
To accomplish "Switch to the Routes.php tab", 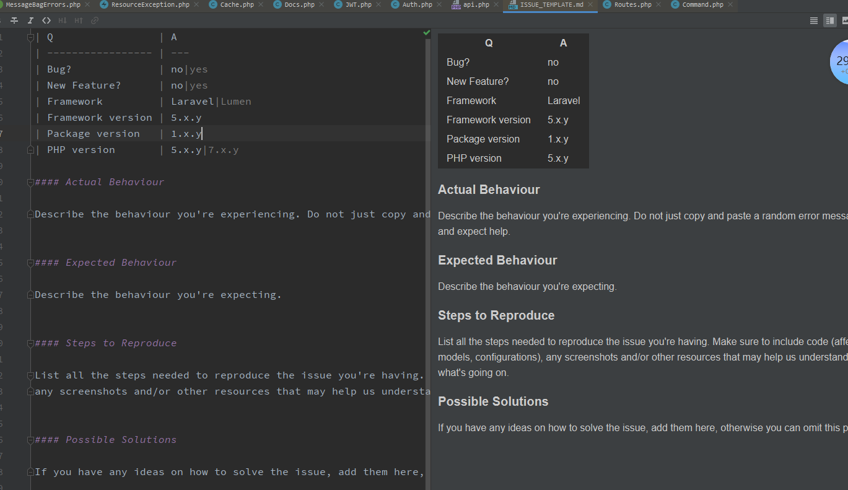I will tap(632, 5).
